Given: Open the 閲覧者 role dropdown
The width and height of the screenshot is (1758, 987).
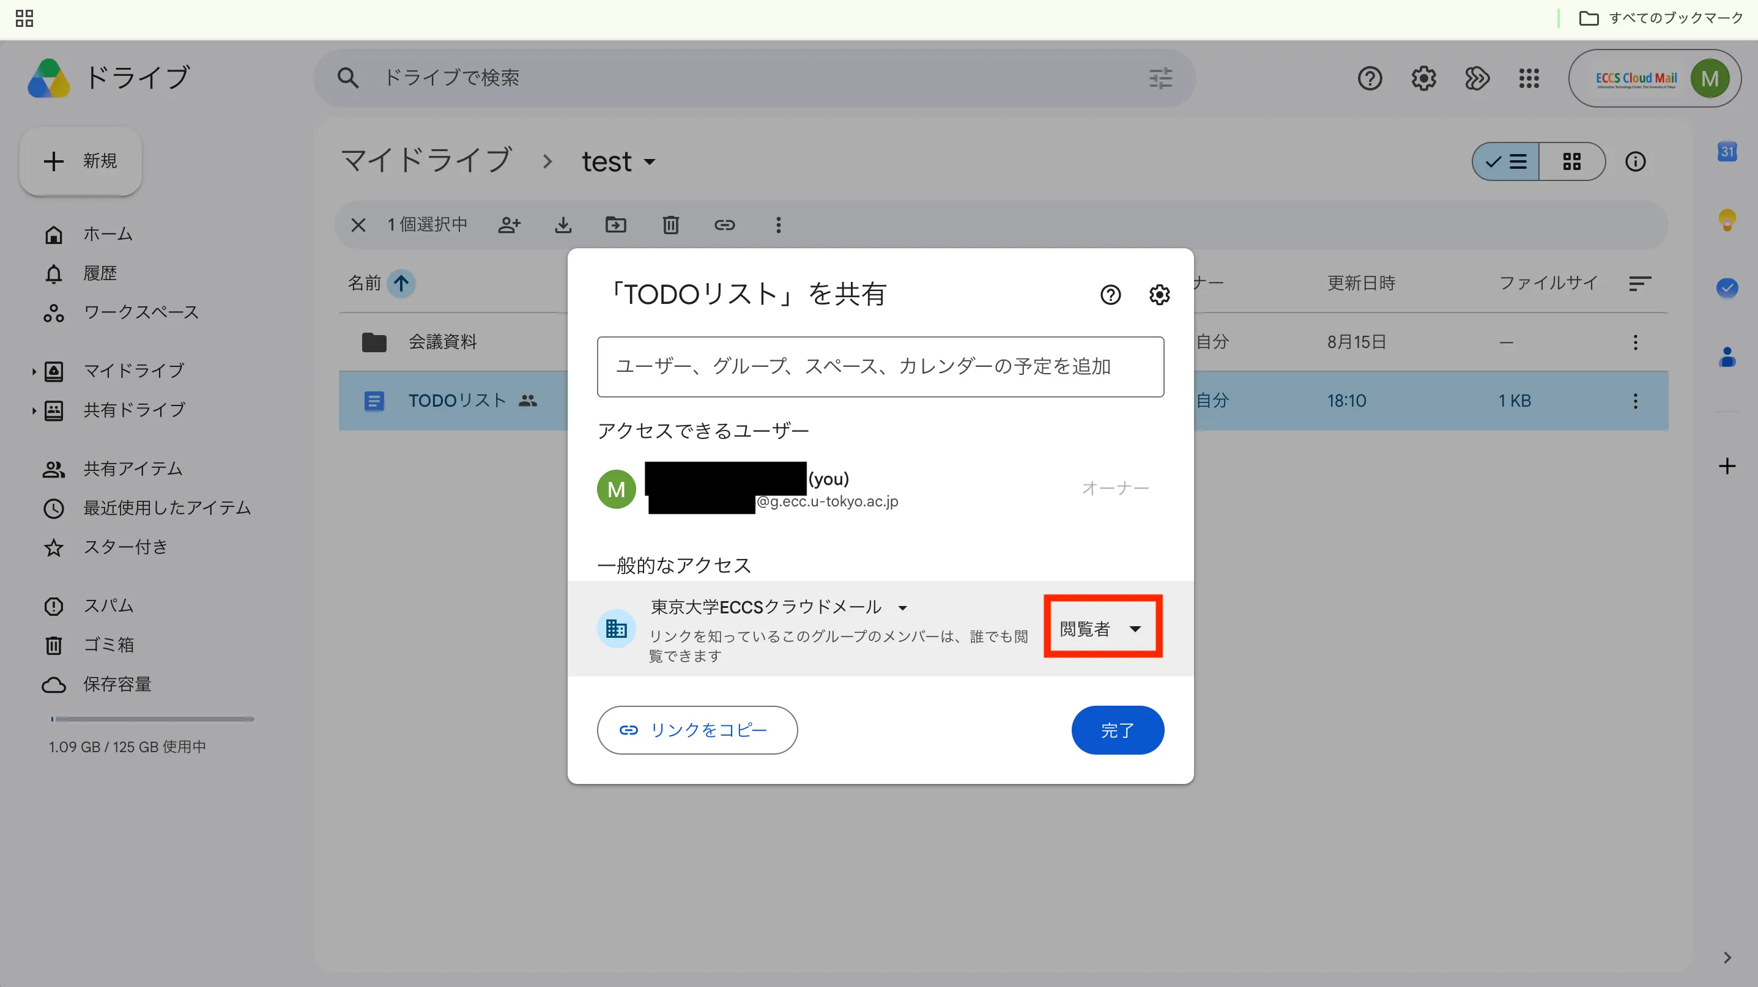Looking at the screenshot, I should [x=1102, y=627].
